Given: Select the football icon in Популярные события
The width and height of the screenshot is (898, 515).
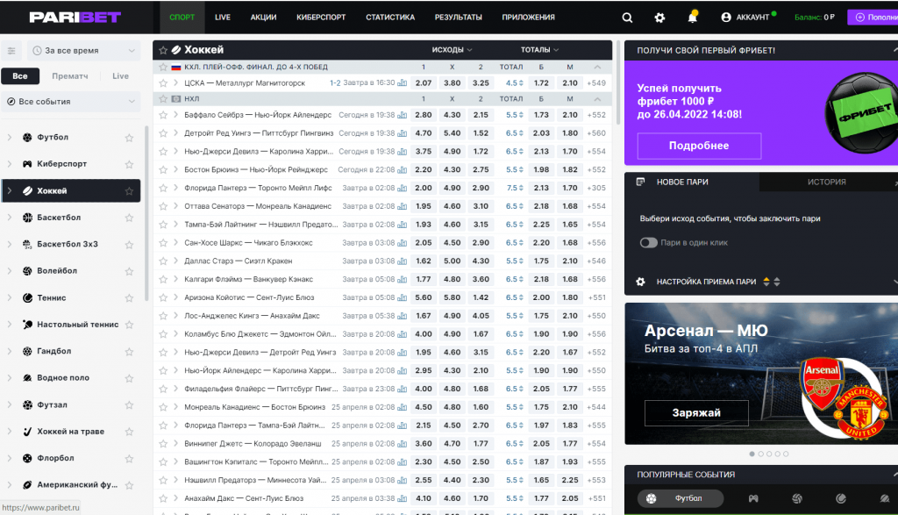Looking at the screenshot, I should pyautogui.click(x=652, y=498).
